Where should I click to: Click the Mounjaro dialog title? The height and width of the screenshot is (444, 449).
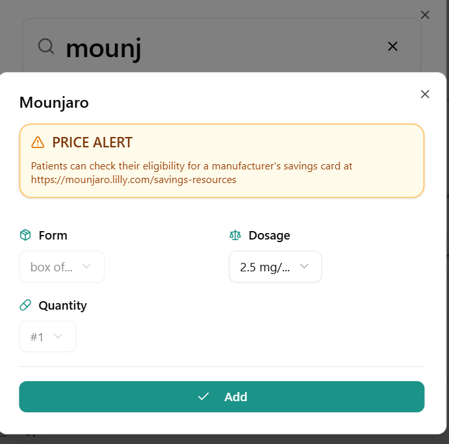(54, 103)
